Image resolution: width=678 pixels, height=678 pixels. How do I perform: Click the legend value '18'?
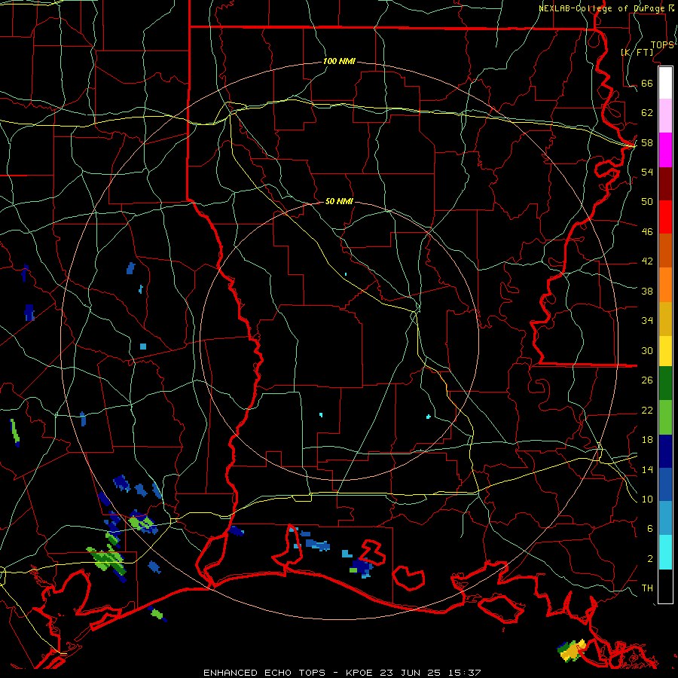tap(647, 440)
